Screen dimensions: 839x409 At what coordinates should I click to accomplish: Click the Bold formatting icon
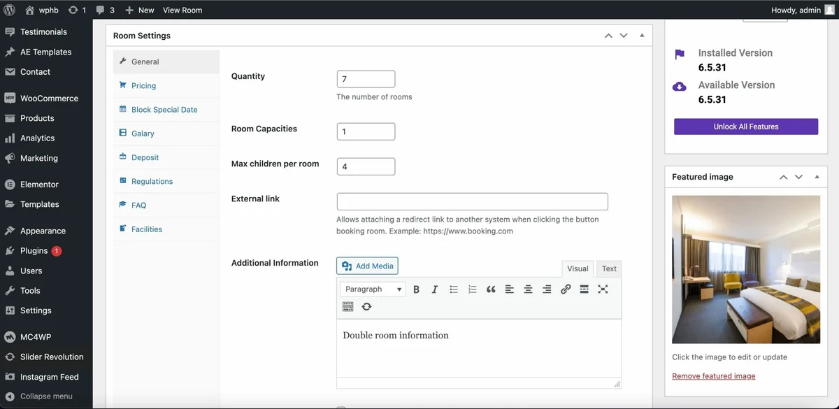pos(416,289)
